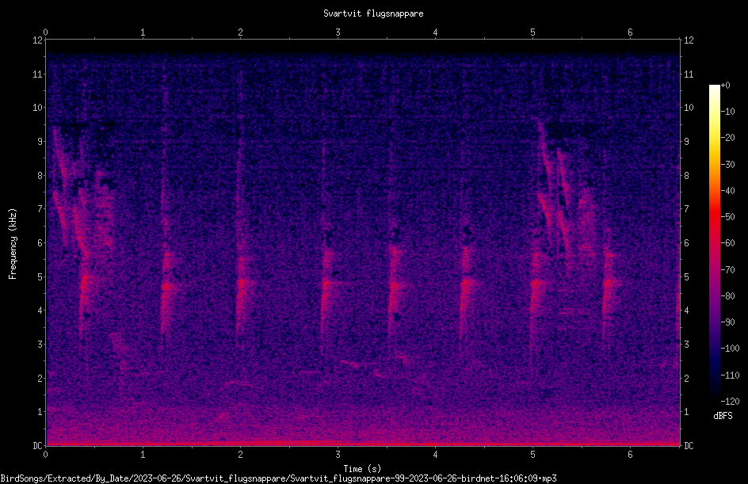Screen dimensions: 748x484
Task: Click '6' on the bottom time axis
Action: click(630, 455)
